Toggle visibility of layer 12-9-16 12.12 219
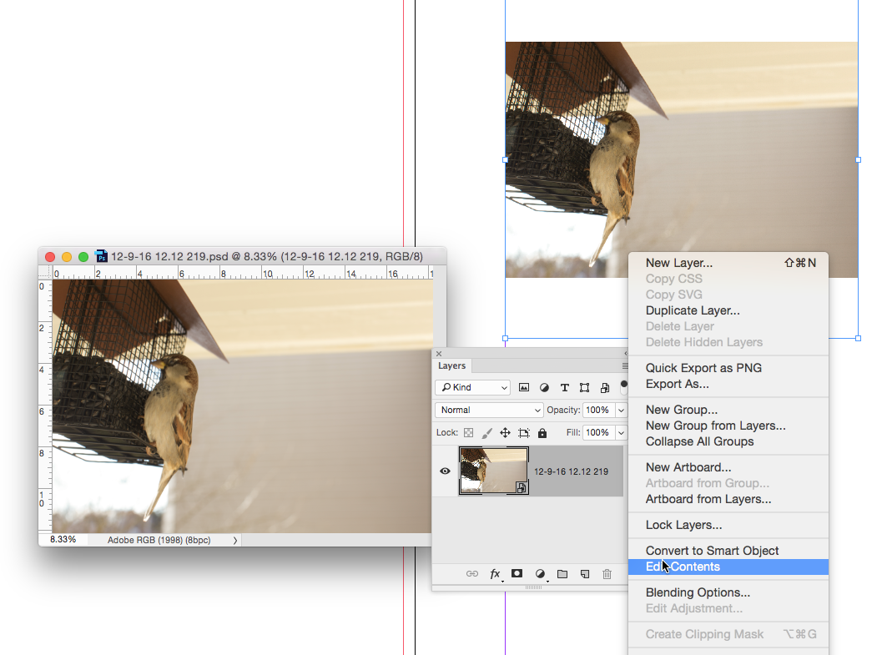This screenshot has width=892, height=655. click(445, 471)
